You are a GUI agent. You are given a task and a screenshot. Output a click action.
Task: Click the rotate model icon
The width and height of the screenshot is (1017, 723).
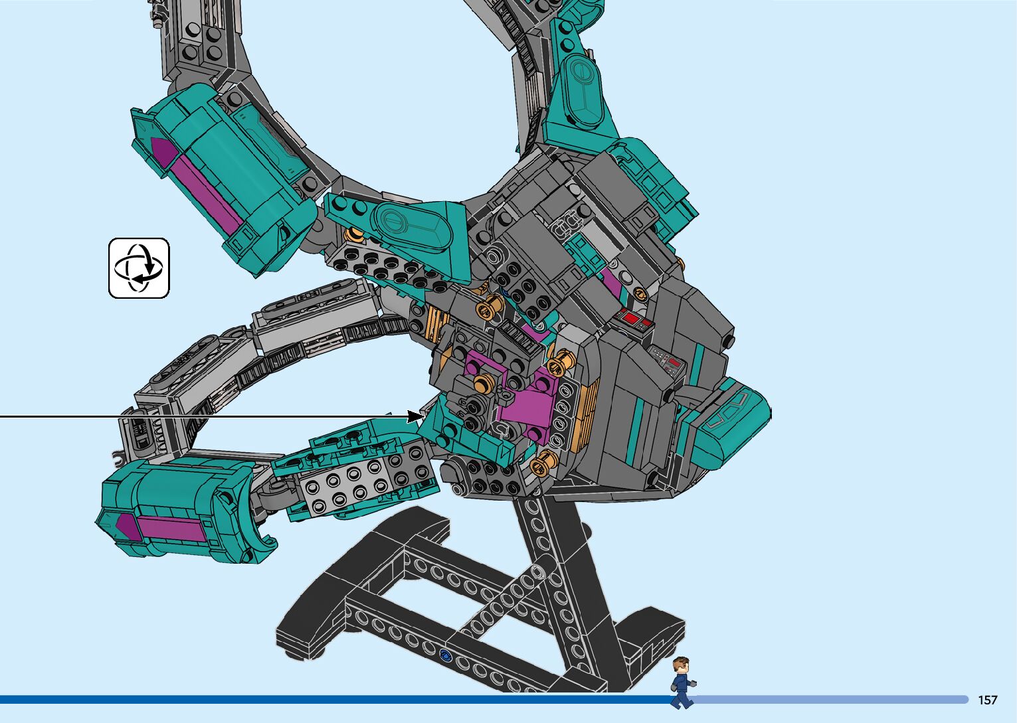[x=139, y=268]
